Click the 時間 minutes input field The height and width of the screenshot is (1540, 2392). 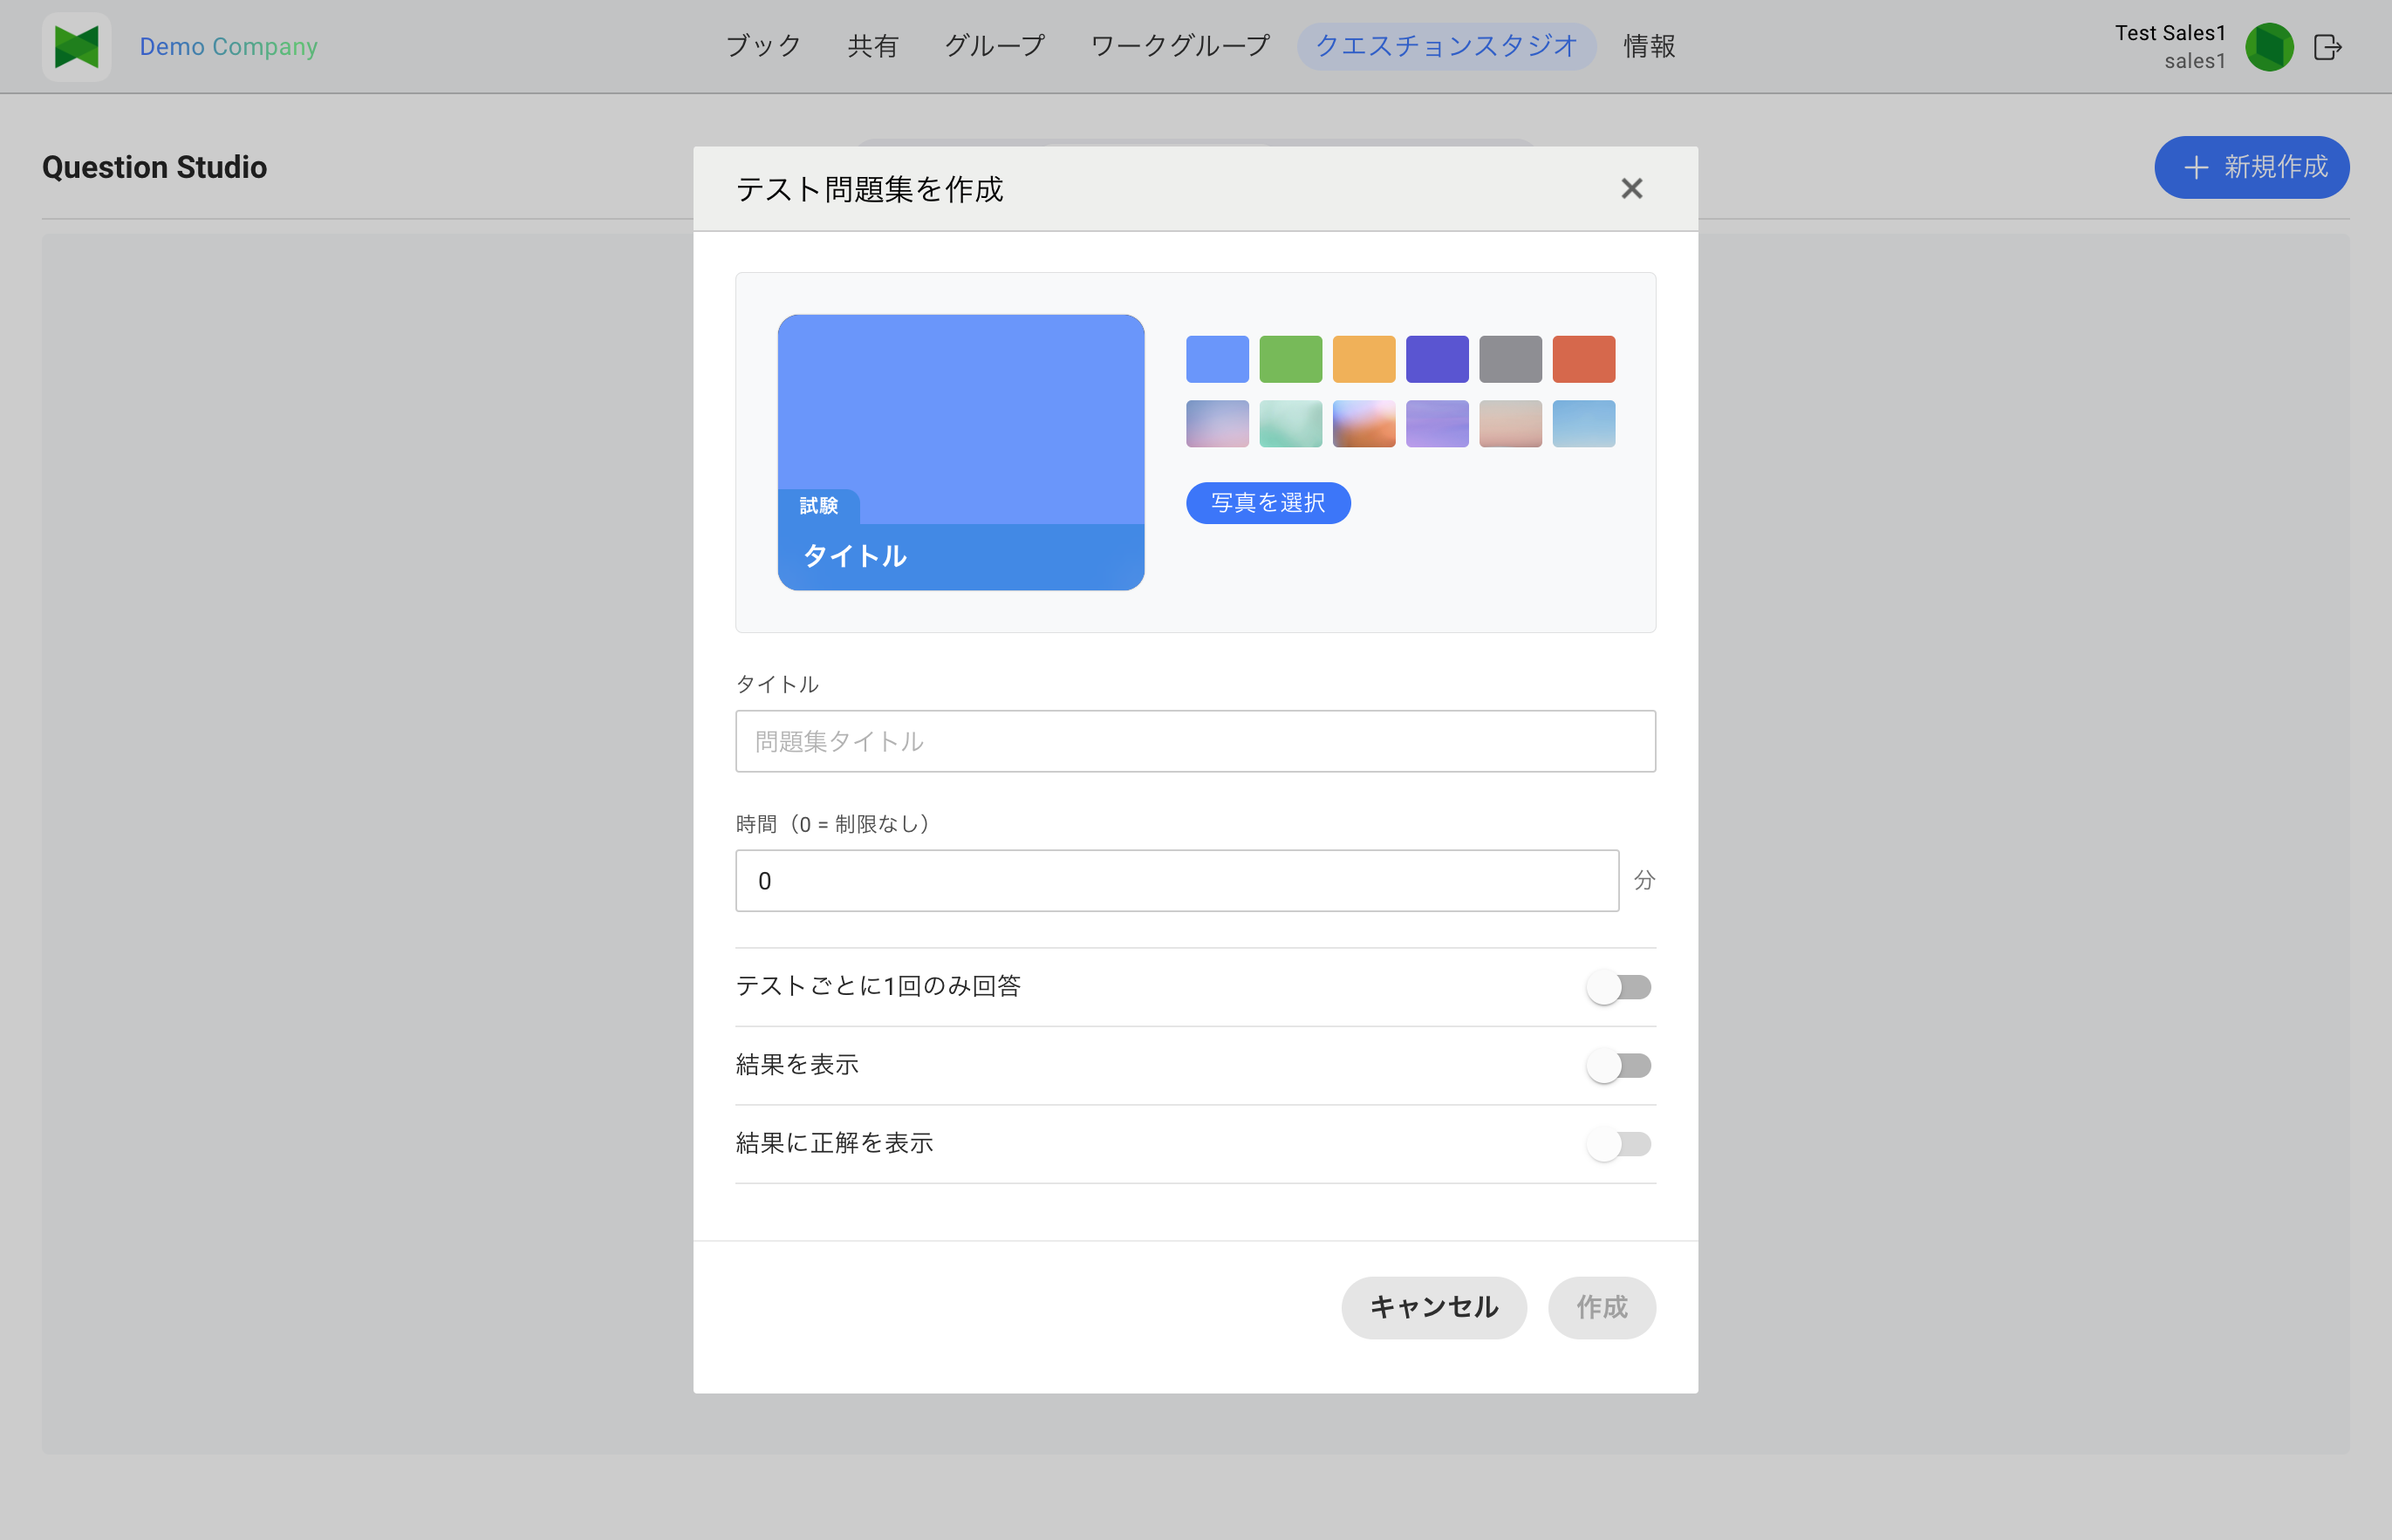click(1177, 881)
